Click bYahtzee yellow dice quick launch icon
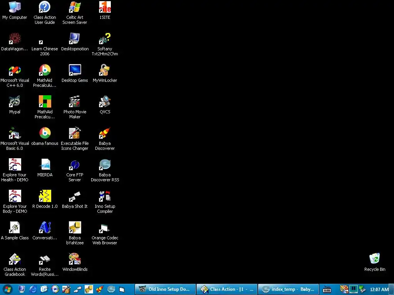 pyautogui.click(x=88, y=289)
